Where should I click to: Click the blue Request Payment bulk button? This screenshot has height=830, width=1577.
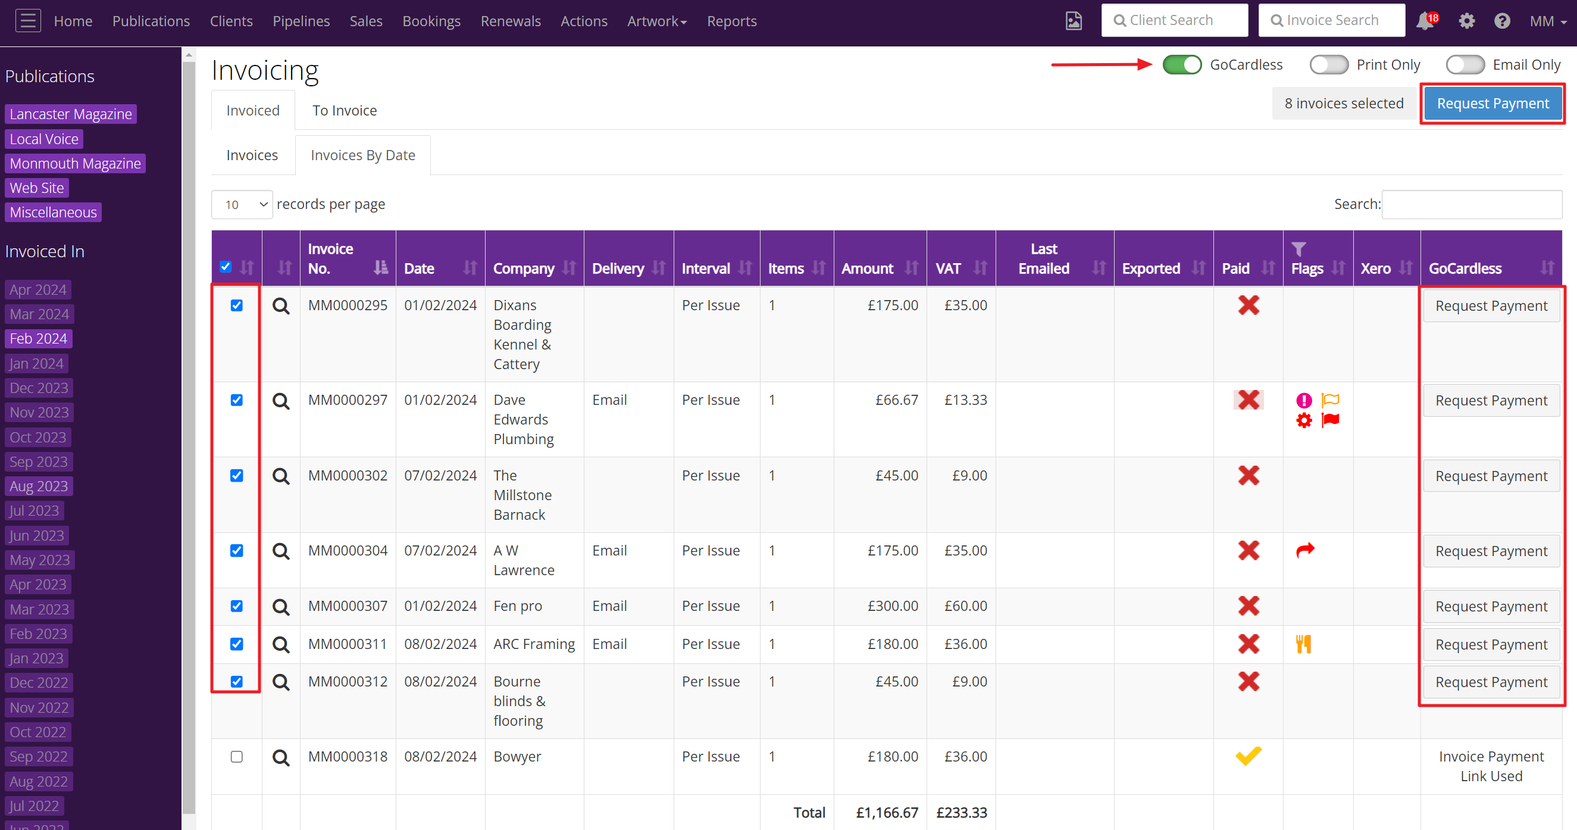point(1492,104)
